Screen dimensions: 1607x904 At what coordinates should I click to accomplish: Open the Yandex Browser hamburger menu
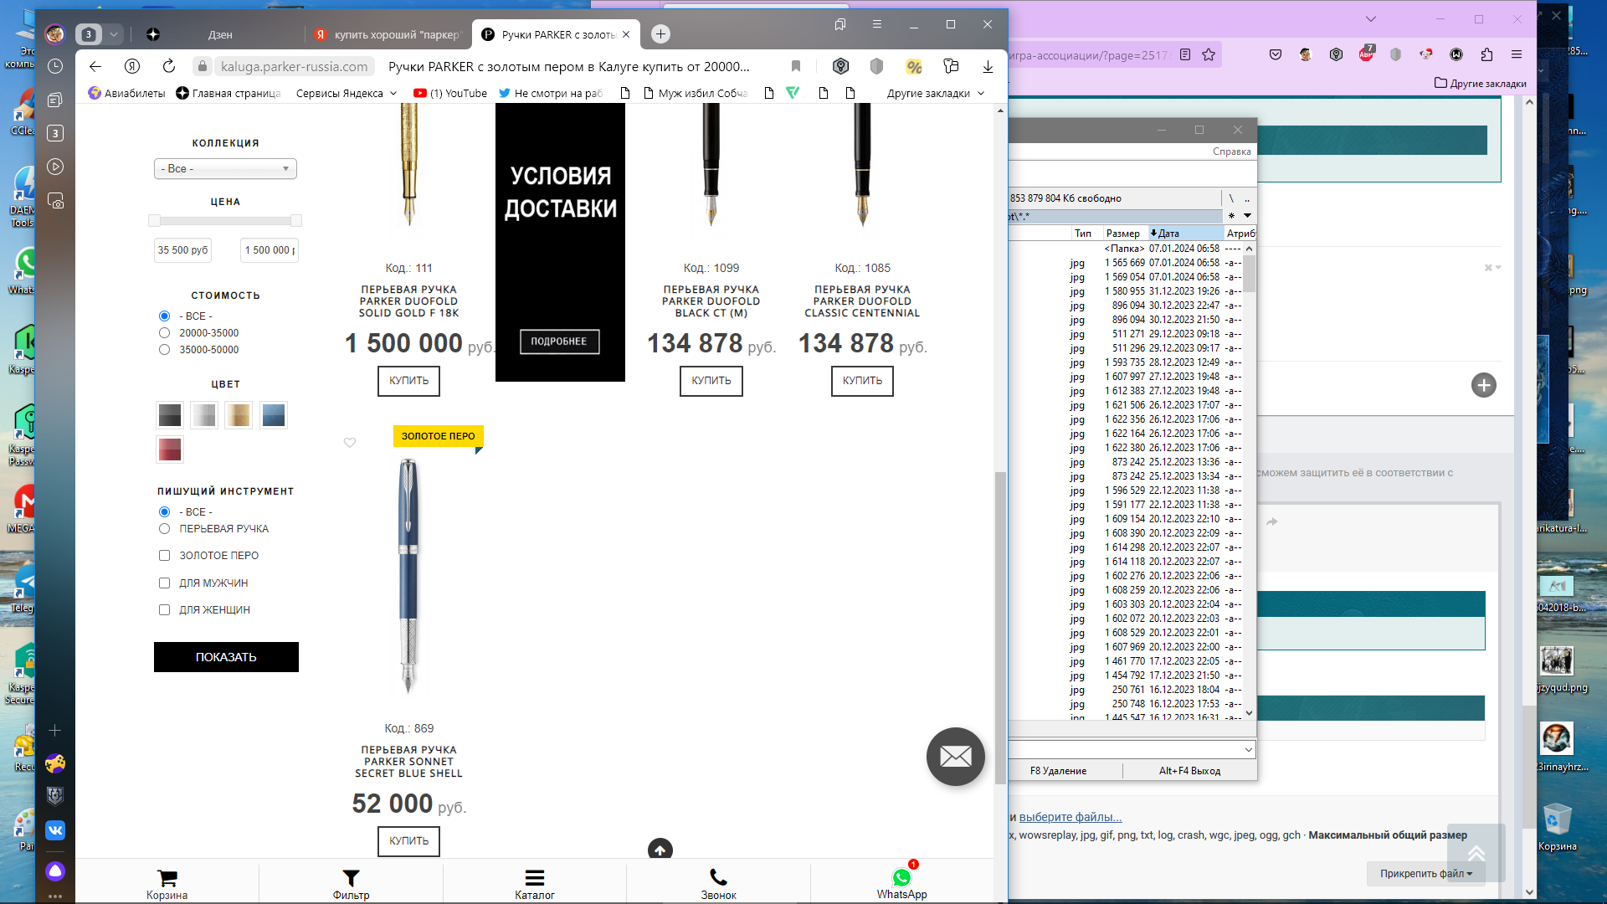coord(877,24)
